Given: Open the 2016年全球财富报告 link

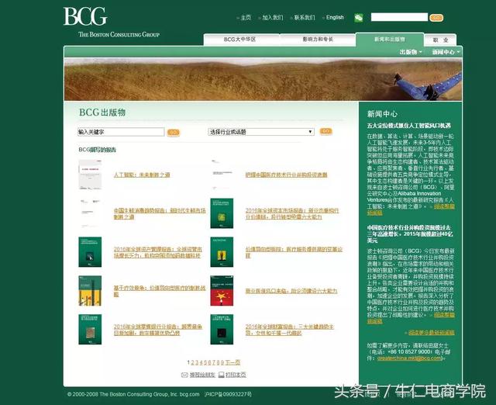Looking at the screenshot, I should coord(289,330).
